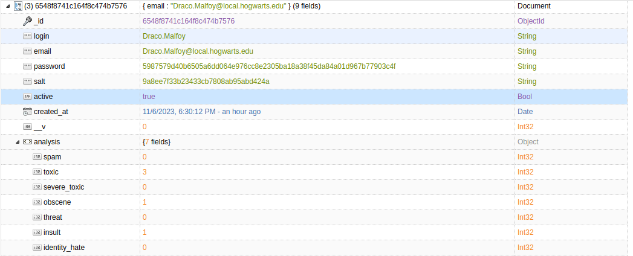Click the int32 icon beside obscene
633x256 pixels.
click(x=37, y=202)
